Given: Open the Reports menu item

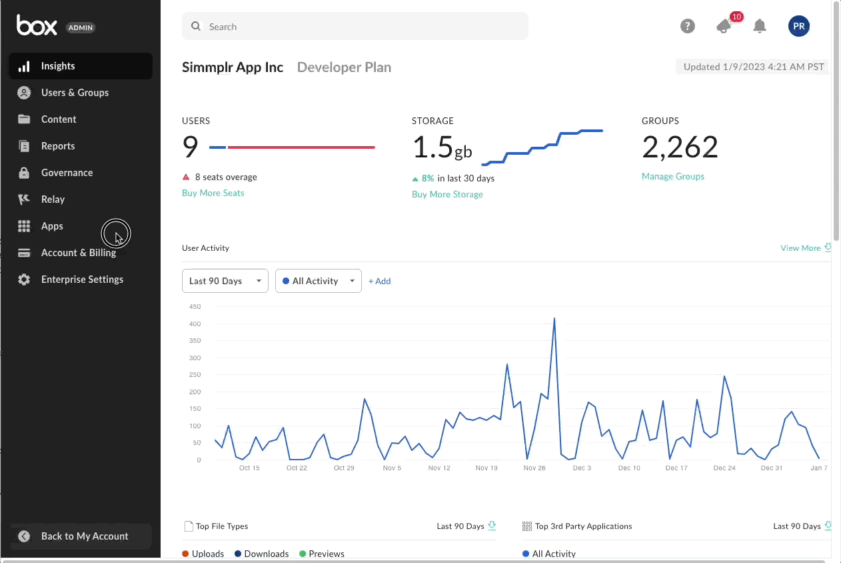Looking at the screenshot, I should coord(58,146).
